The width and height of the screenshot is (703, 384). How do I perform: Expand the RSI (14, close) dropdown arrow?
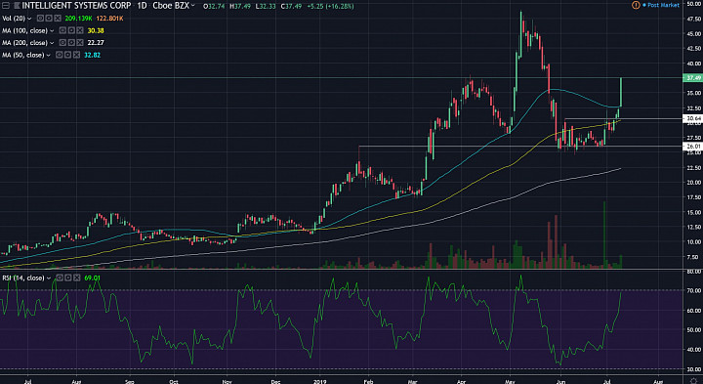[49, 278]
